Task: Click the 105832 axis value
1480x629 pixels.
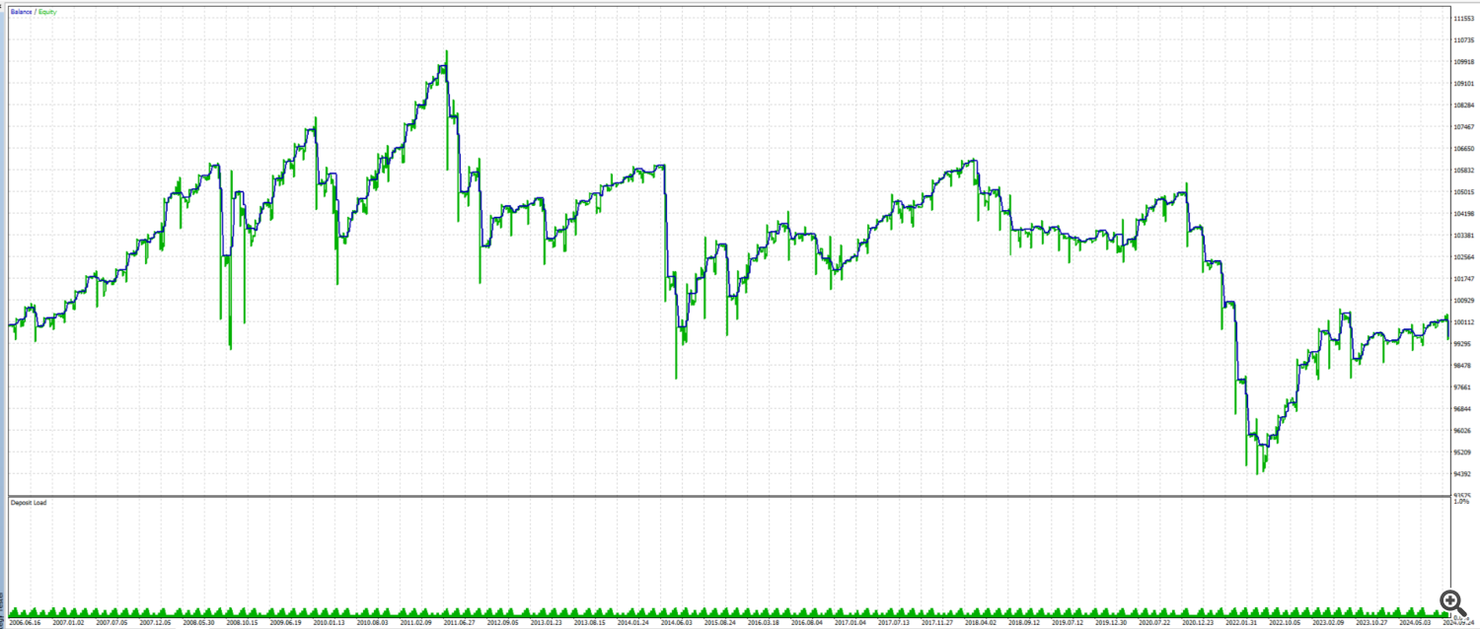Action: tap(1464, 171)
